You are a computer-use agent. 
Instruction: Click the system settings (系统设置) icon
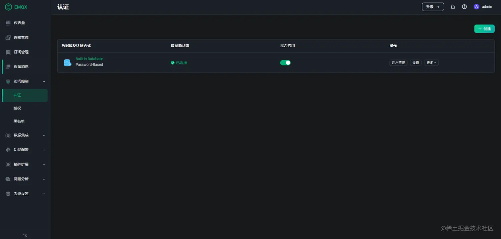click(x=8, y=194)
